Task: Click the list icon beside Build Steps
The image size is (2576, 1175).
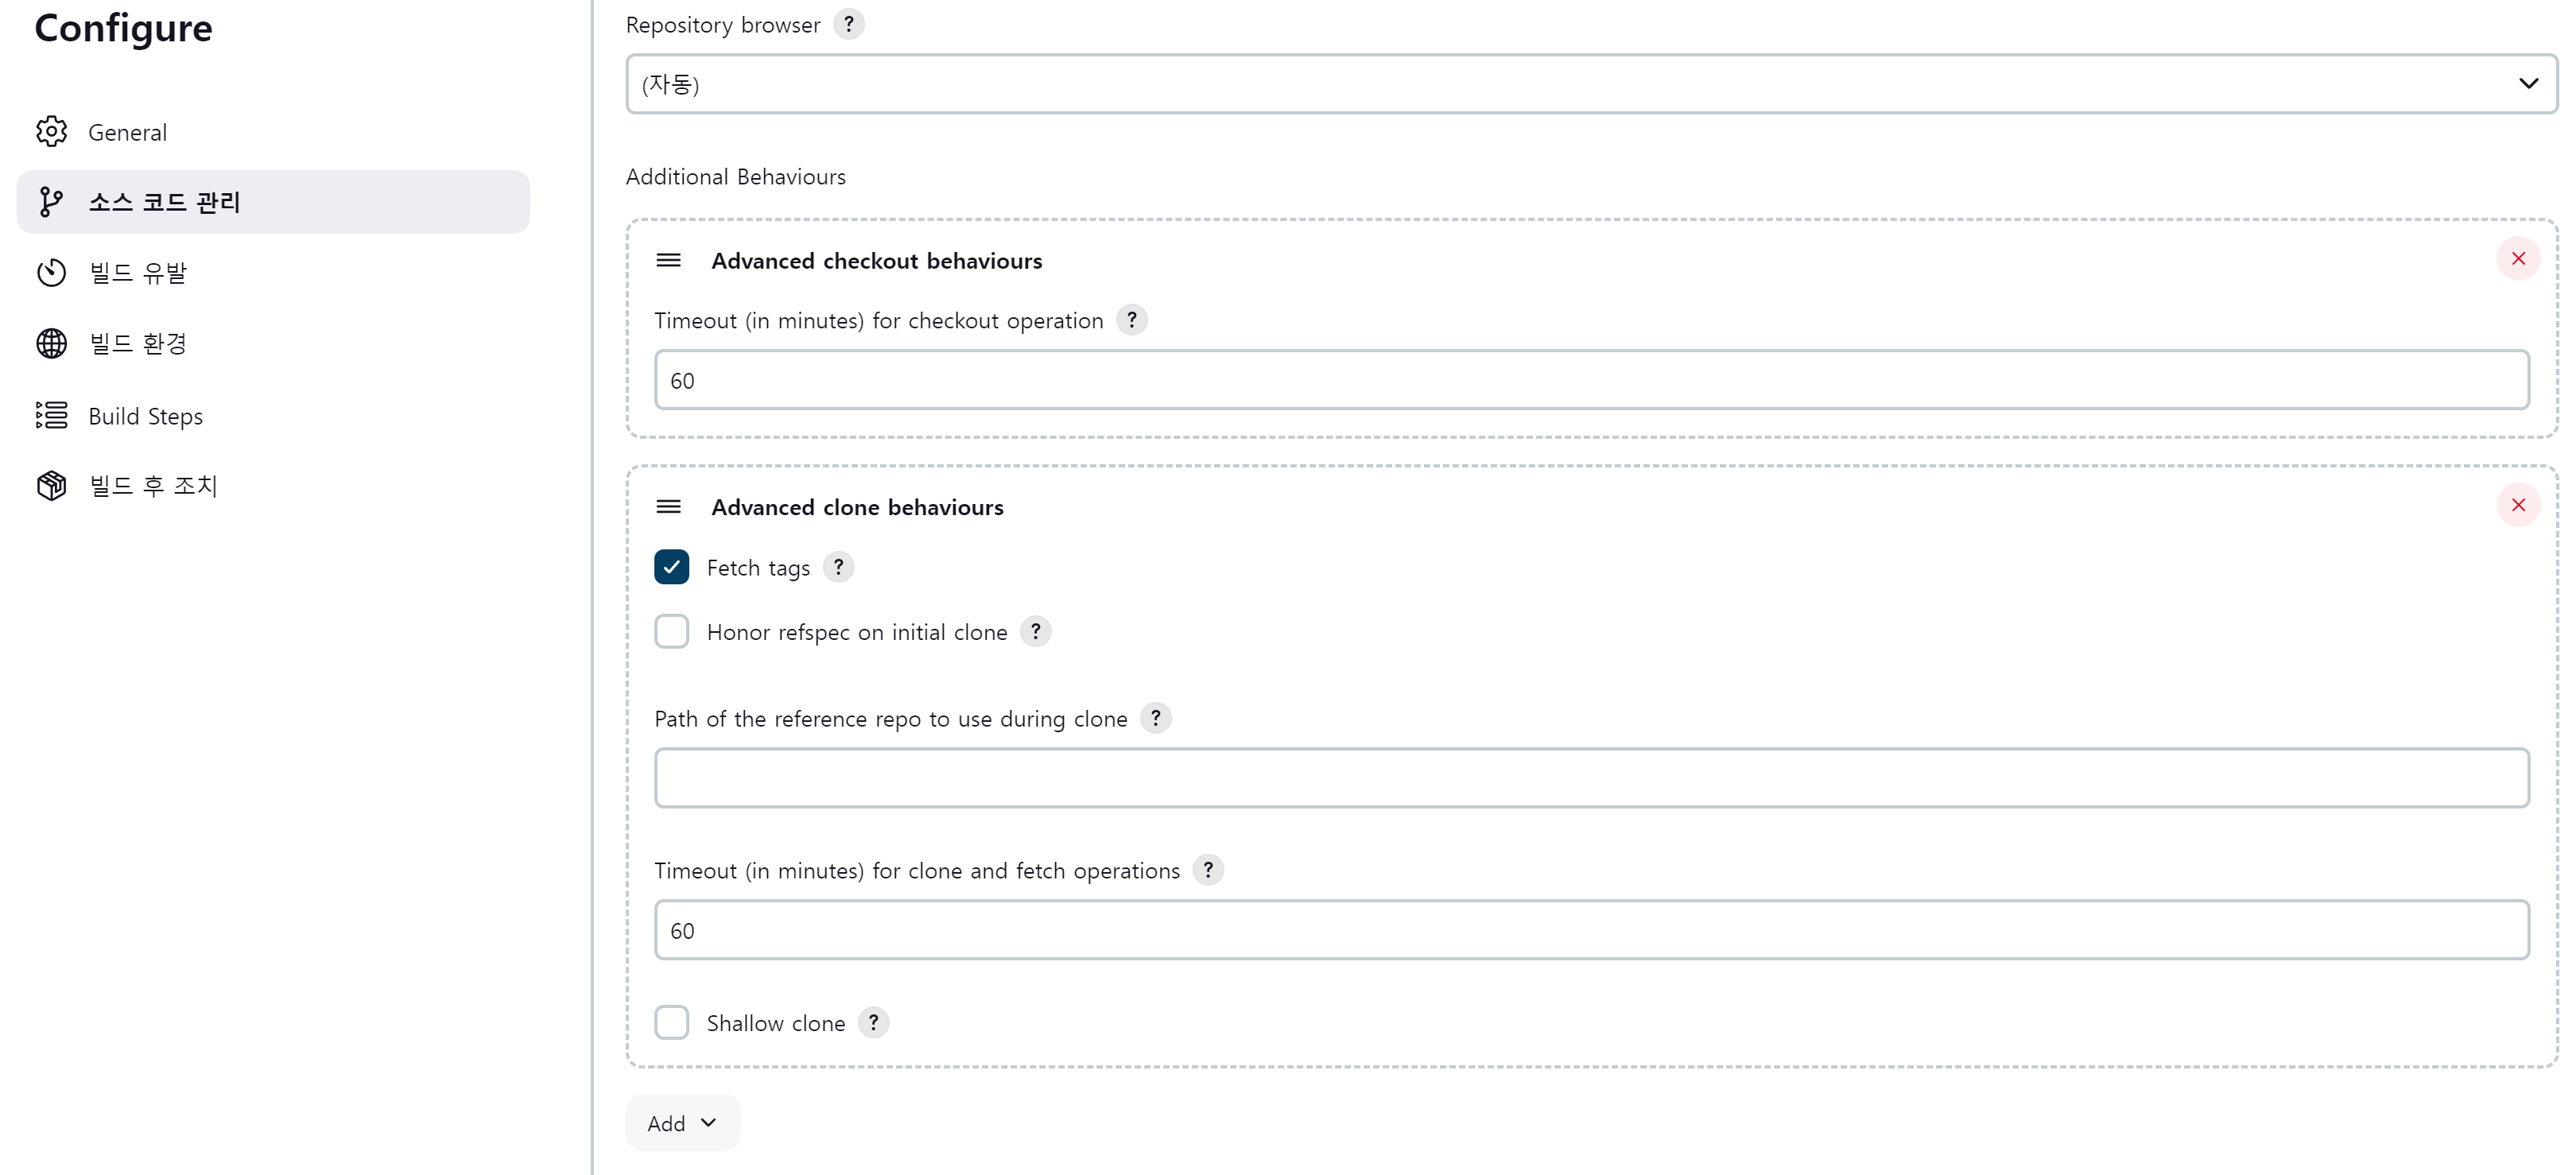Action: click(x=51, y=415)
